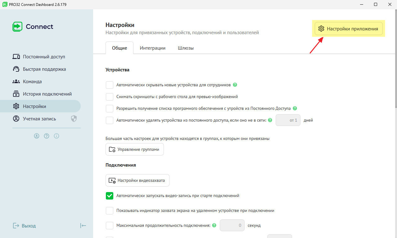Open 'Управление группами'
The width and height of the screenshot is (397, 238).
tap(134, 149)
